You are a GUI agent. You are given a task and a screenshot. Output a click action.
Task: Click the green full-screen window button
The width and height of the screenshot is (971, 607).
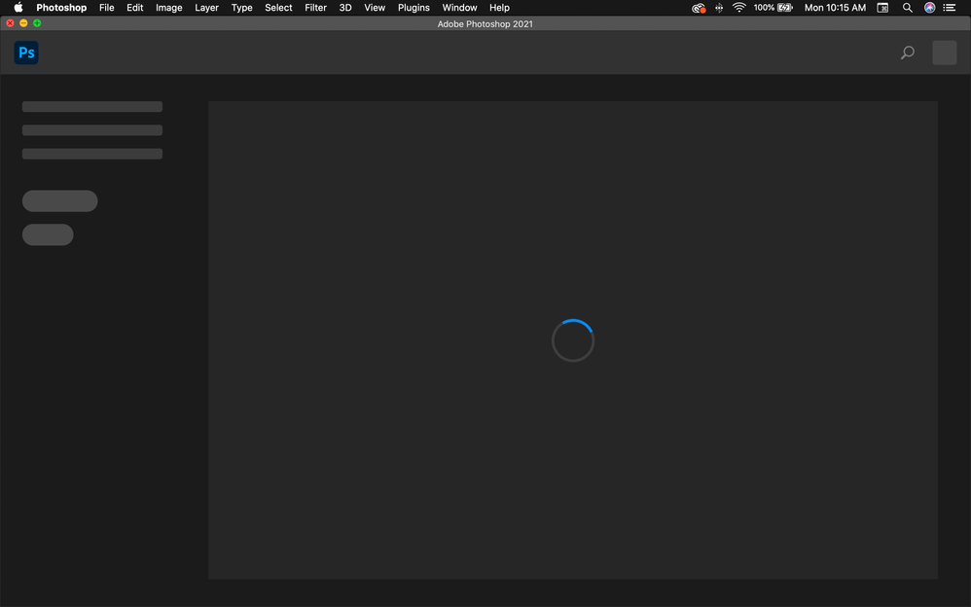37,23
